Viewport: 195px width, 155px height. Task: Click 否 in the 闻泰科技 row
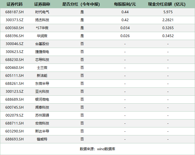[82, 107]
